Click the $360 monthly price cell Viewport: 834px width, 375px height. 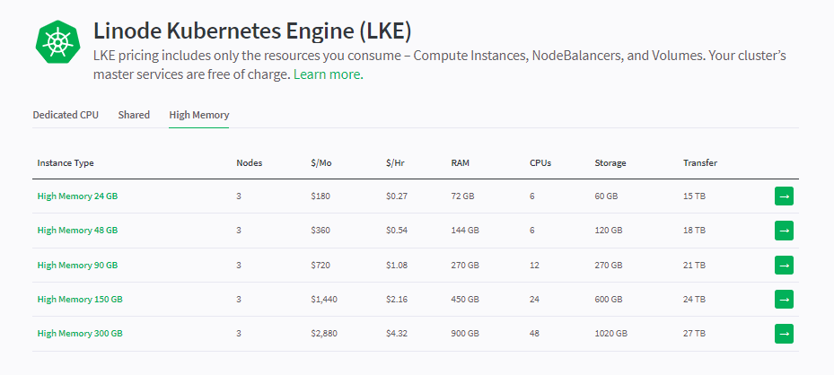[x=320, y=231]
